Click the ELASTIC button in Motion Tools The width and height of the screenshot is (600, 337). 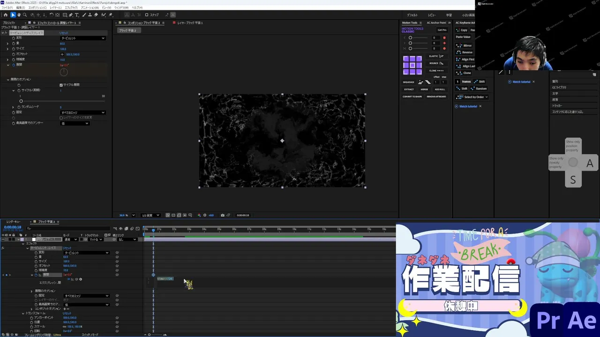pos(436,56)
